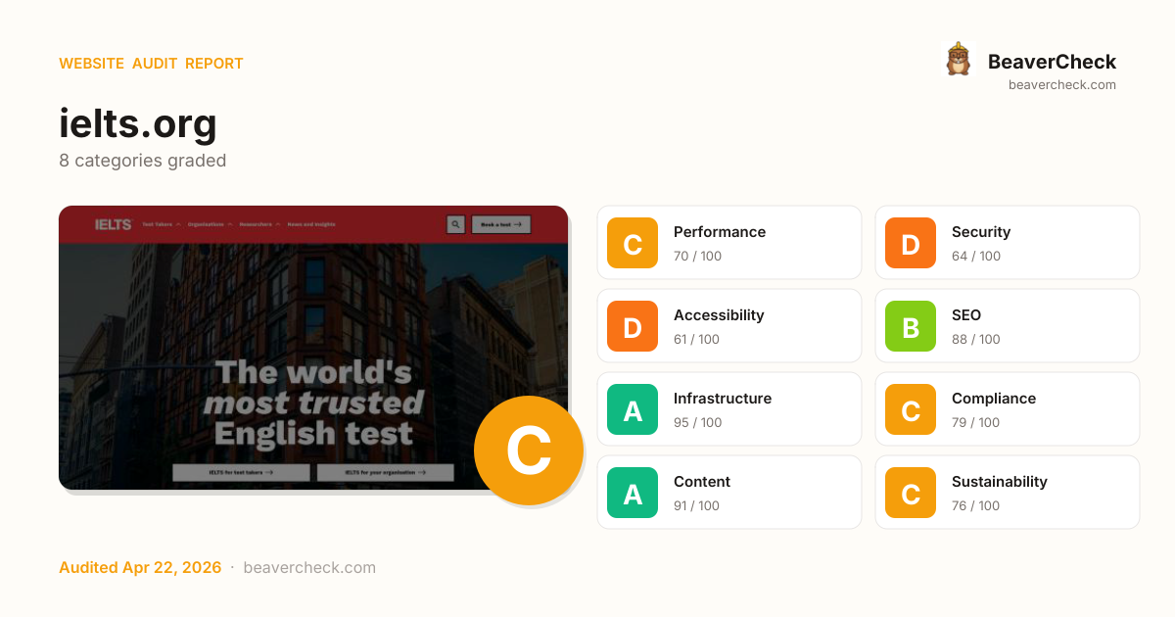Click the Performance grade C badge
Viewport: 1175px width, 617px height.
[633, 243]
